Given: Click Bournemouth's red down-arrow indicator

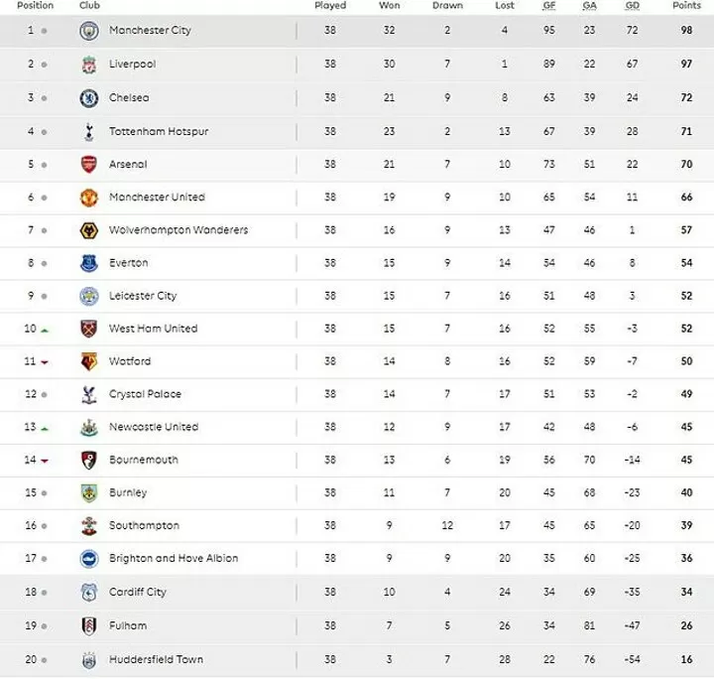Looking at the screenshot, I should (45, 461).
